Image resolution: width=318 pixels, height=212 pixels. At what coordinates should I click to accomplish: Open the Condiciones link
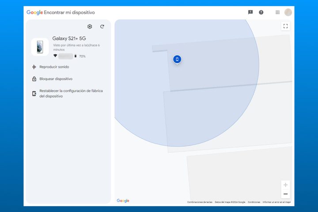click(254, 202)
